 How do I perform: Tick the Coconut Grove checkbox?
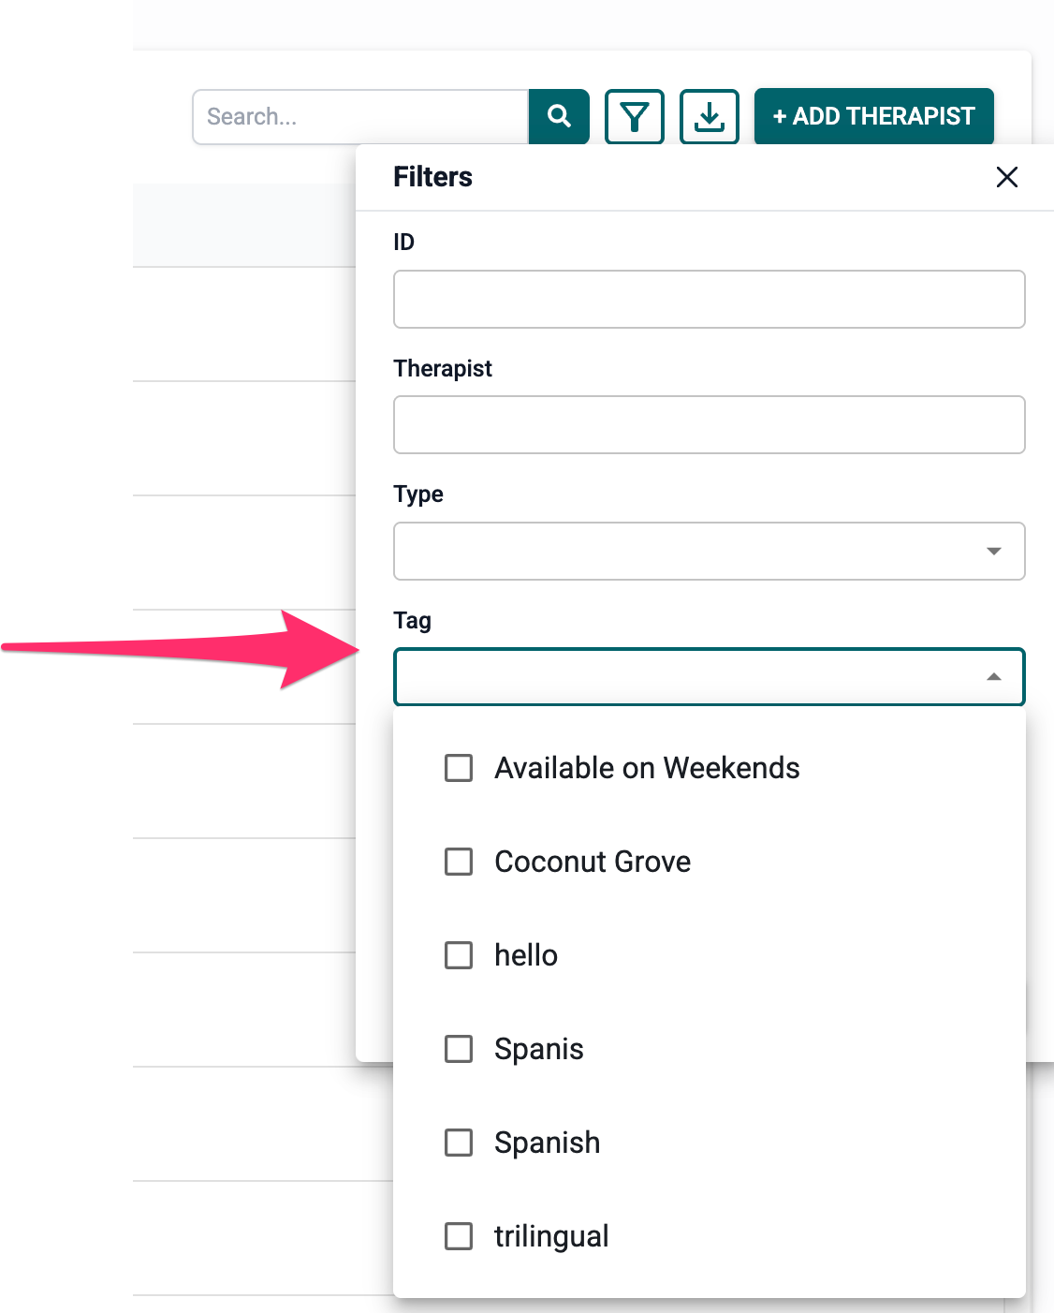459,862
